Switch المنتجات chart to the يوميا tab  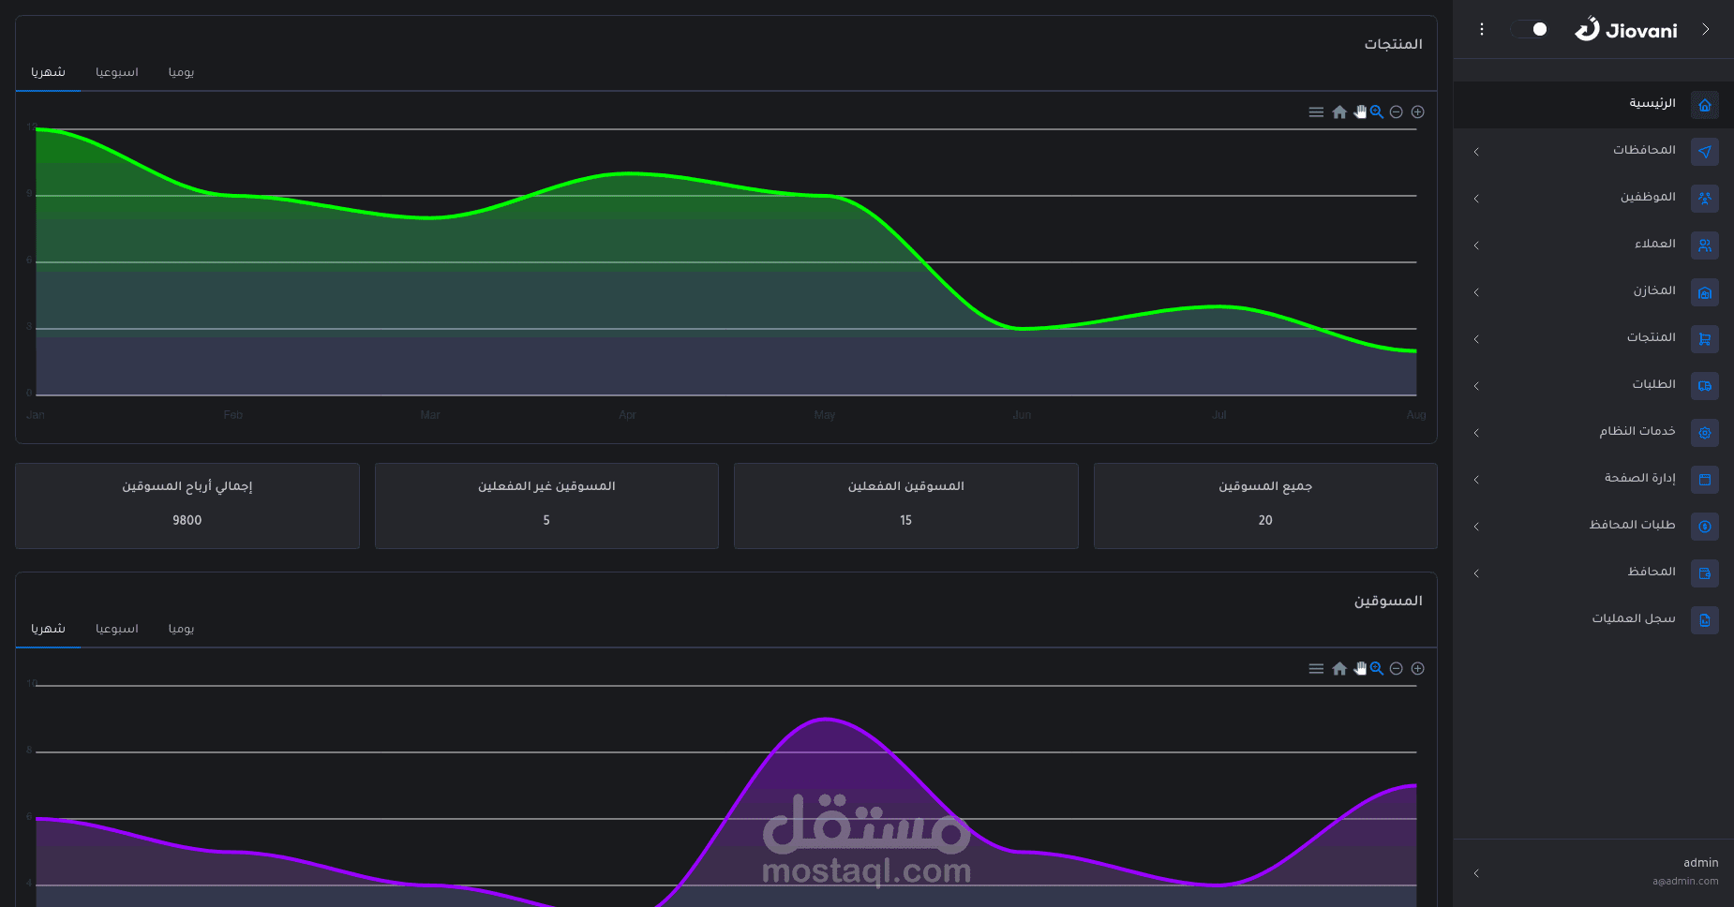click(182, 72)
